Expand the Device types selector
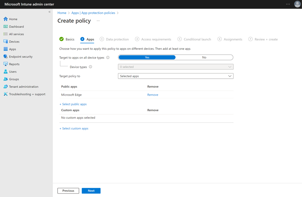The width and height of the screenshot is (302, 197). tap(175, 67)
